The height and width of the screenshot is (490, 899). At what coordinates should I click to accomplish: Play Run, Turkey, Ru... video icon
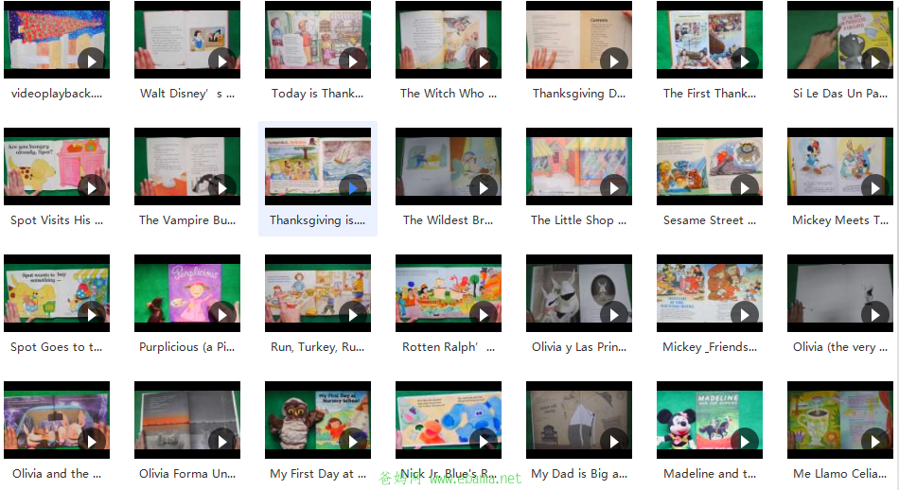[353, 314]
